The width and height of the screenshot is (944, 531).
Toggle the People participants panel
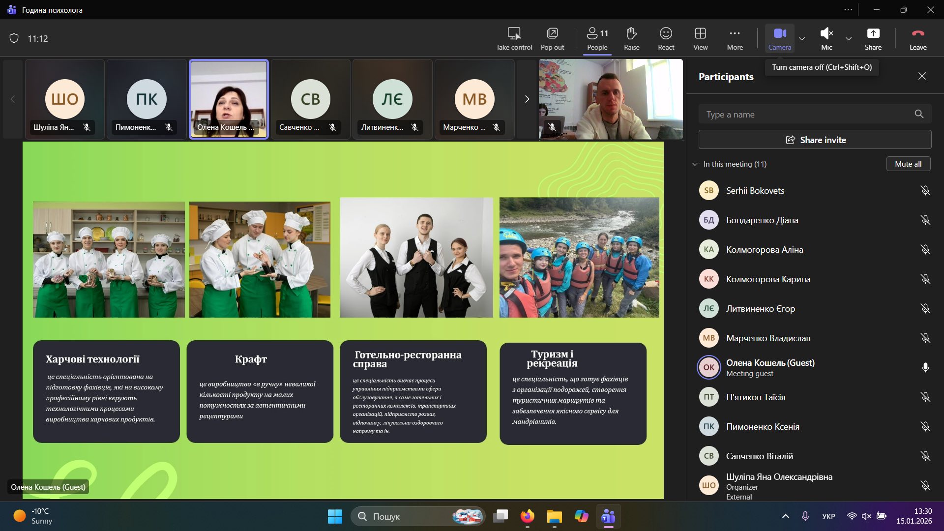coord(597,38)
